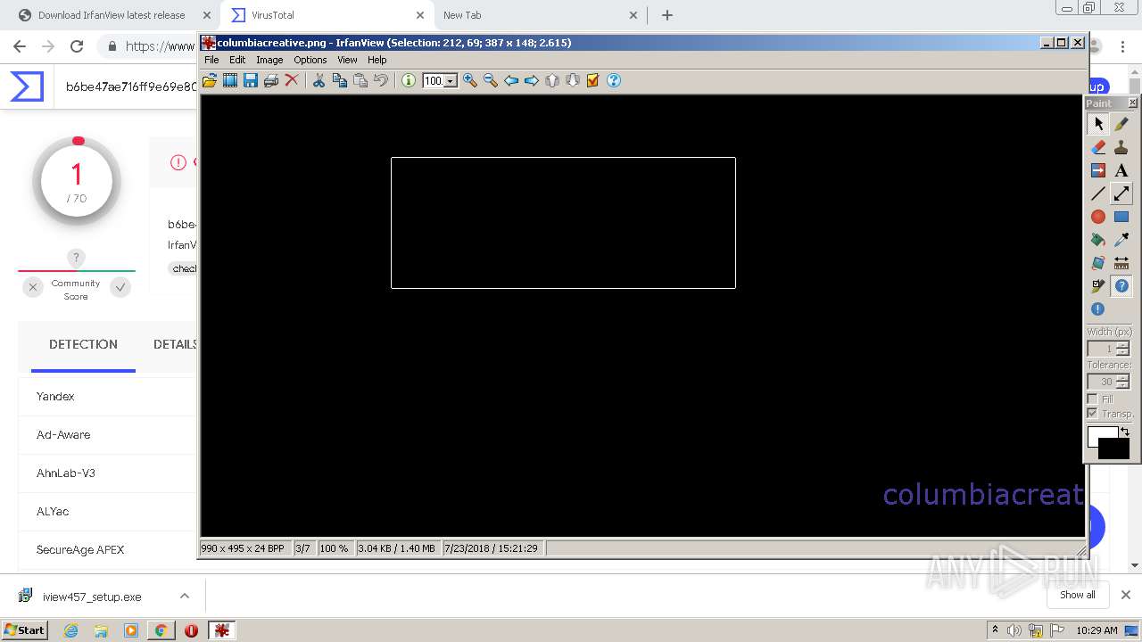This screenshot has width=1142, height=642.
Task: Open Internet Explorer from taskbar
Action: click(x=70, y=630)
